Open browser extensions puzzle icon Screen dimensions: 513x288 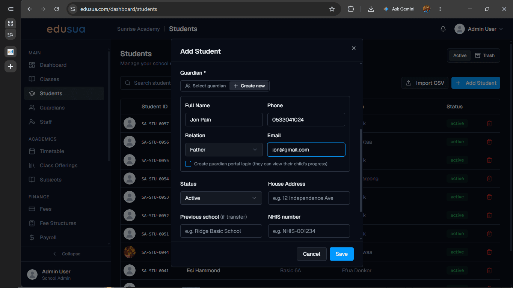tap(351, 9)
